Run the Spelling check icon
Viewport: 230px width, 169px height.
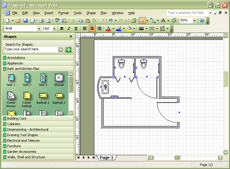(57, 21)
